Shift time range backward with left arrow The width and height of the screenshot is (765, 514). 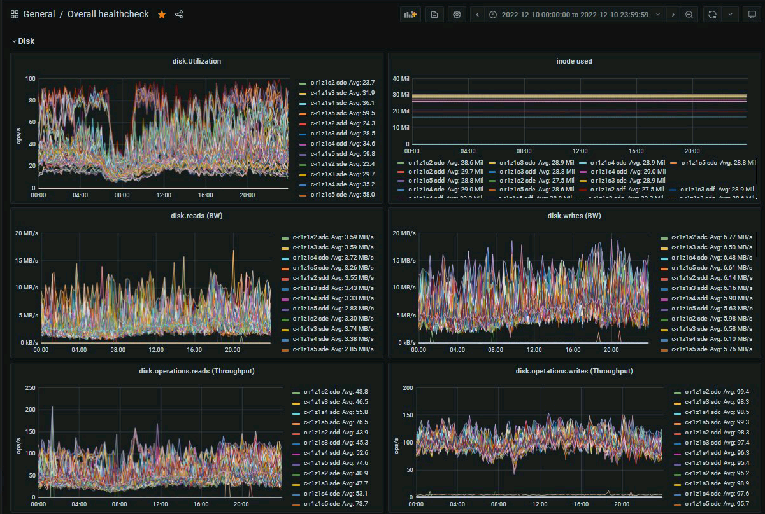(477, 15)
